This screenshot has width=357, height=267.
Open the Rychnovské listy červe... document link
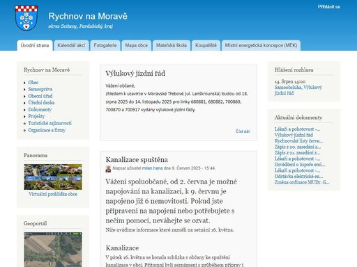(x=298, y=141)
